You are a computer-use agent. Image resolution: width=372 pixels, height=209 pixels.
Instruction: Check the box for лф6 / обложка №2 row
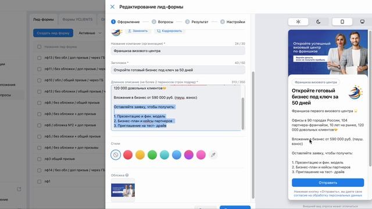pyautogui.click(x=39, y=125)
